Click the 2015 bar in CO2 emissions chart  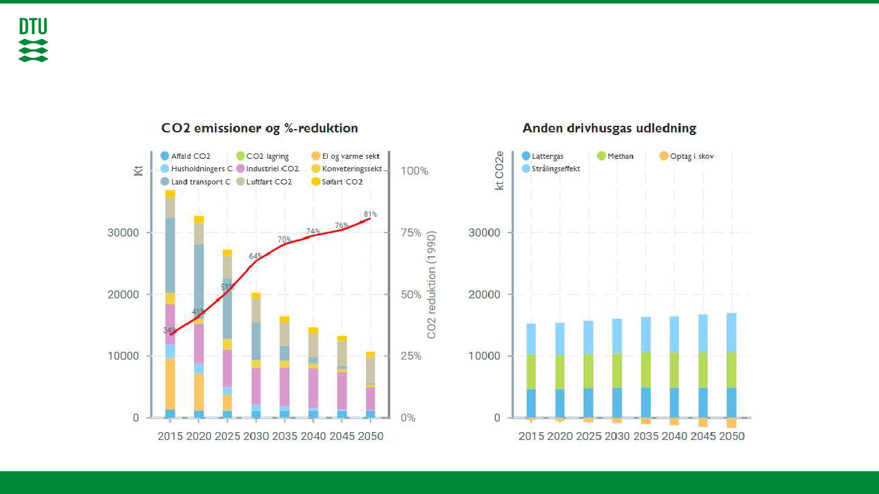[170, 304]
